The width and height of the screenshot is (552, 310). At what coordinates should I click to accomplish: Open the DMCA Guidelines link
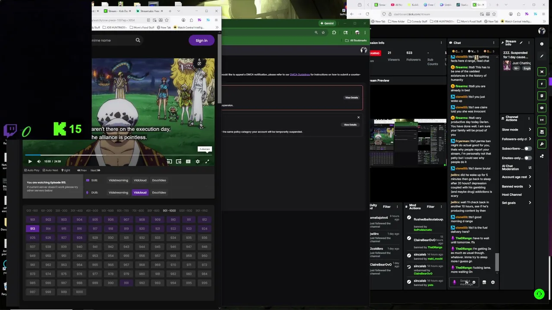[x=300, y=74]
